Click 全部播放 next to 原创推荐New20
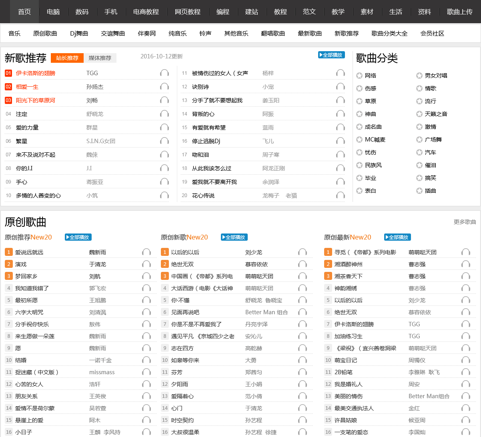 78,237
